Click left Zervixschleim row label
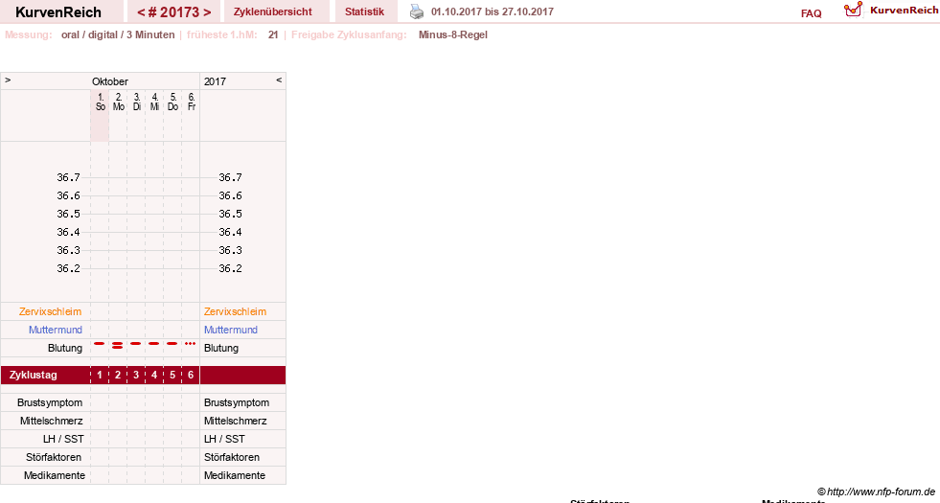 (x=51, y=311)
